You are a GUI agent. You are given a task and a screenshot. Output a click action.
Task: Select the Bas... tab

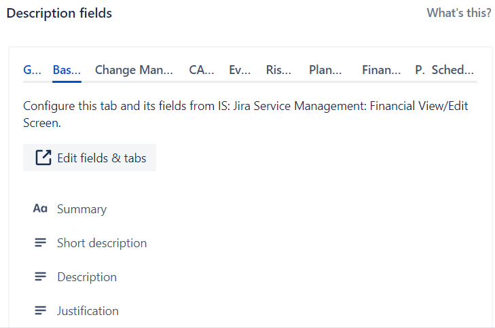click(67, 70)
